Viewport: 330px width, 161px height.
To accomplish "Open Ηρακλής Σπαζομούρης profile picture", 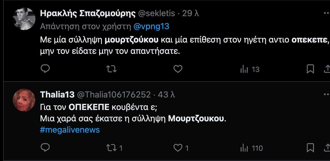I will (24, 19).
